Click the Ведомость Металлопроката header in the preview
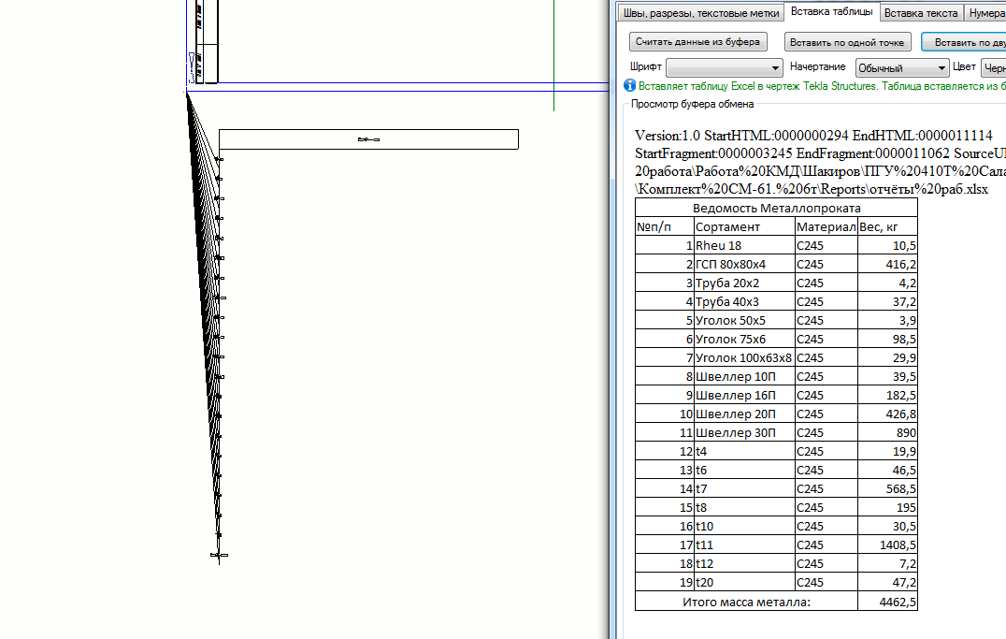 coord(776,208)
